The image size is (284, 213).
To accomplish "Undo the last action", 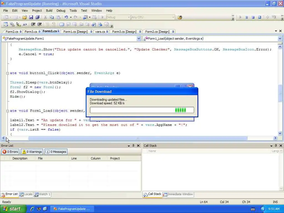I will pyautogui.click(x=66, y=17).
